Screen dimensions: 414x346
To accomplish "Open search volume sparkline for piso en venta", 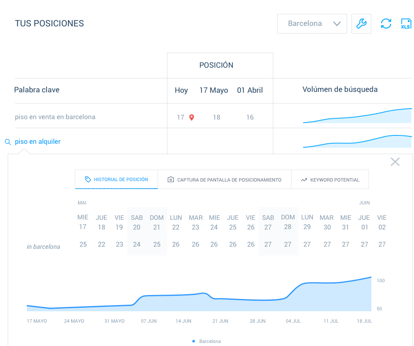I will pyautogui.click(x=357, y=116).
